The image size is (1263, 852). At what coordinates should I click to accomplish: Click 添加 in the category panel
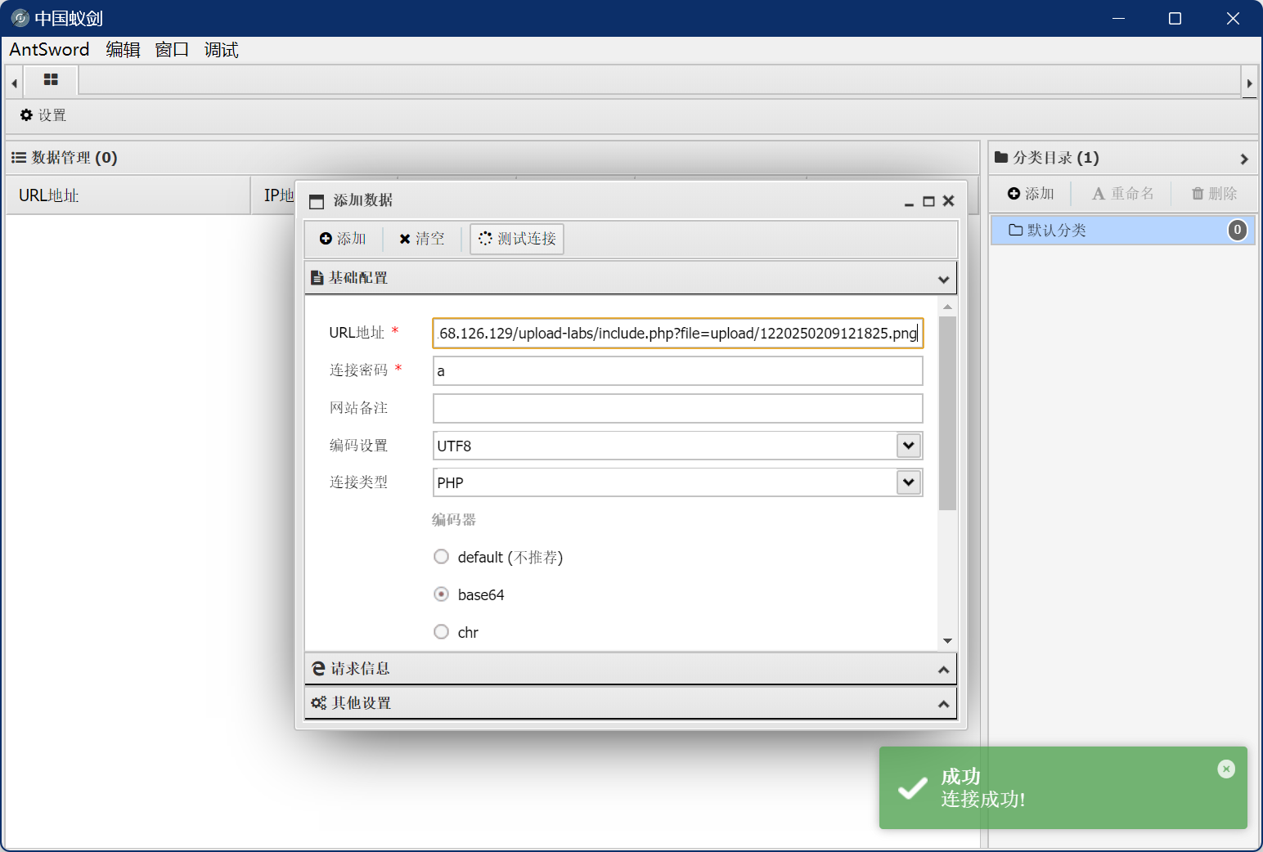point(1031,194)
